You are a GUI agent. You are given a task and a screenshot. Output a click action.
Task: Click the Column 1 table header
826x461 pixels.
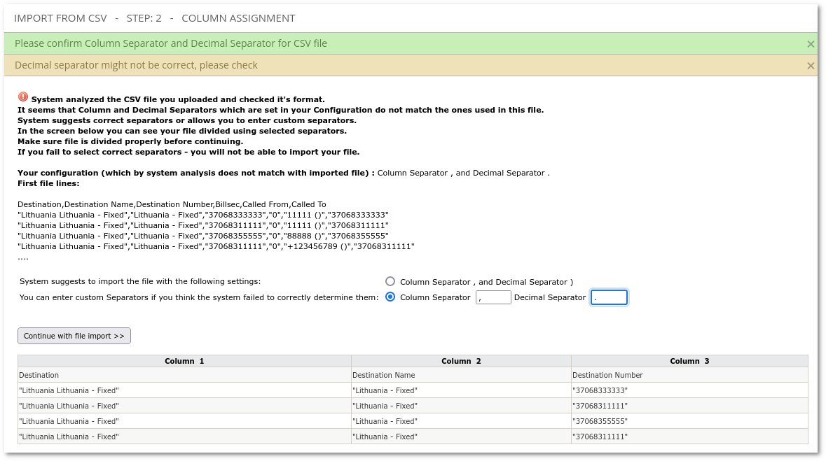184,361
